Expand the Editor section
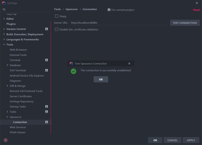 4,19
